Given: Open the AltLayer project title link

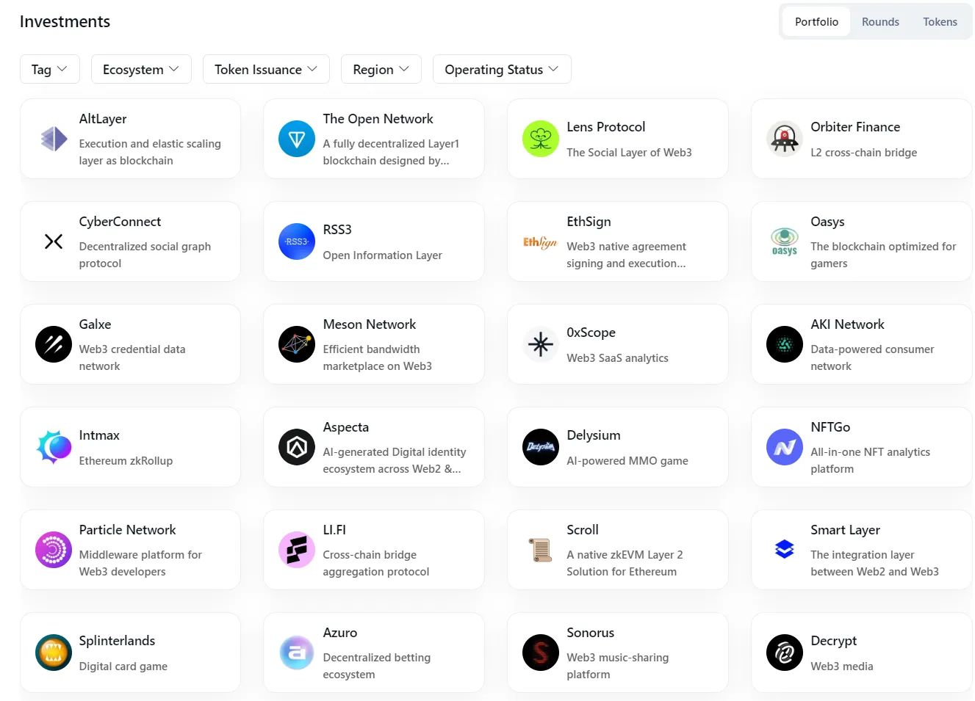Looking at the screenshot, I should [x=103, y=119].
